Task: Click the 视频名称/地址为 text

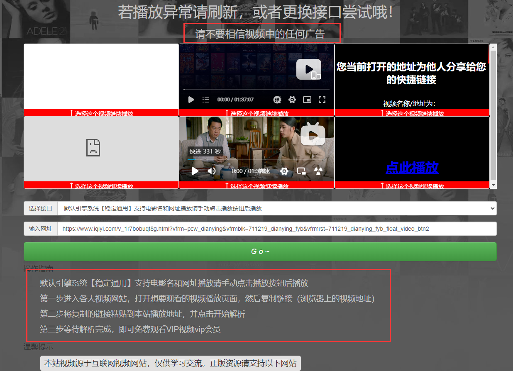Action: [x=409, y=104]
